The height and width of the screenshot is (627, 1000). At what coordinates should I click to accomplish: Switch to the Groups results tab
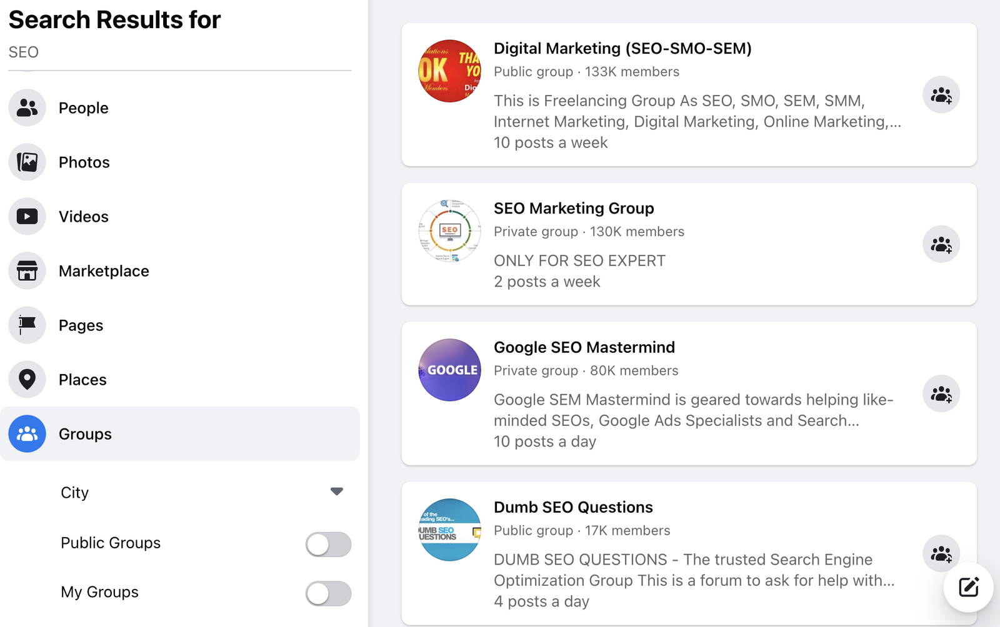tap(84, 433)
